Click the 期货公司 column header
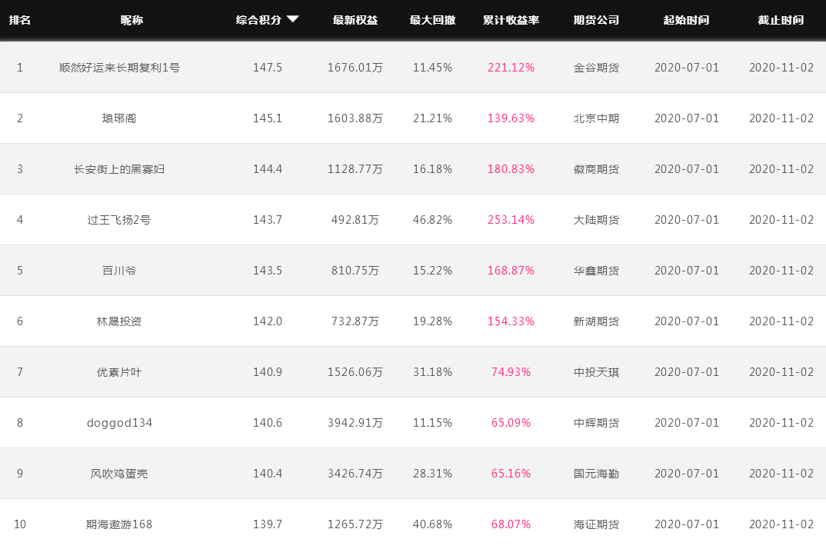The height and width of the screenshot is (549, 826). pyautogui.click(x=596, y=20)
